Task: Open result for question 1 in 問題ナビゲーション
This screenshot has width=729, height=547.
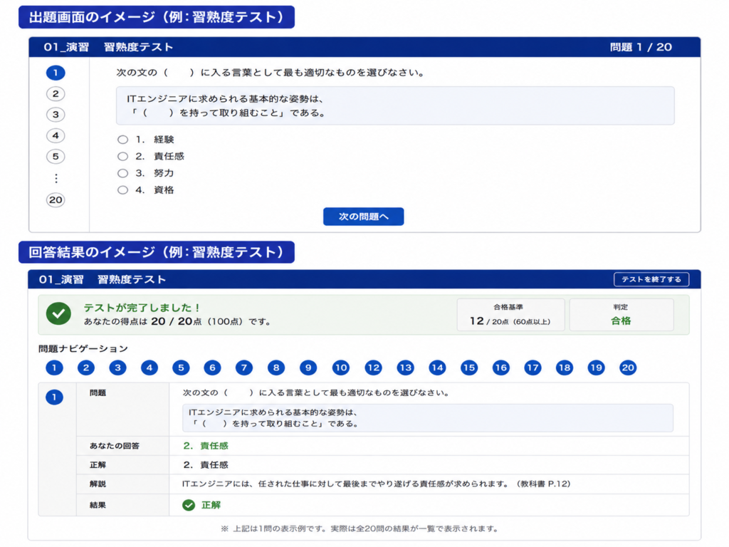Action: [54, 368]
